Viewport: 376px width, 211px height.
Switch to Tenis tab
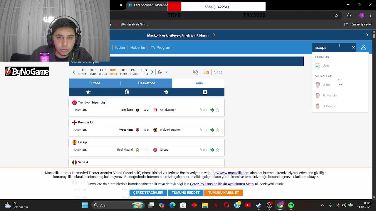pos(198,83)
